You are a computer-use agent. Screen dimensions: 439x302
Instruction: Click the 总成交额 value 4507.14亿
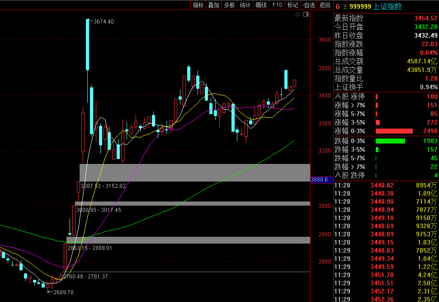pos(422,62)
